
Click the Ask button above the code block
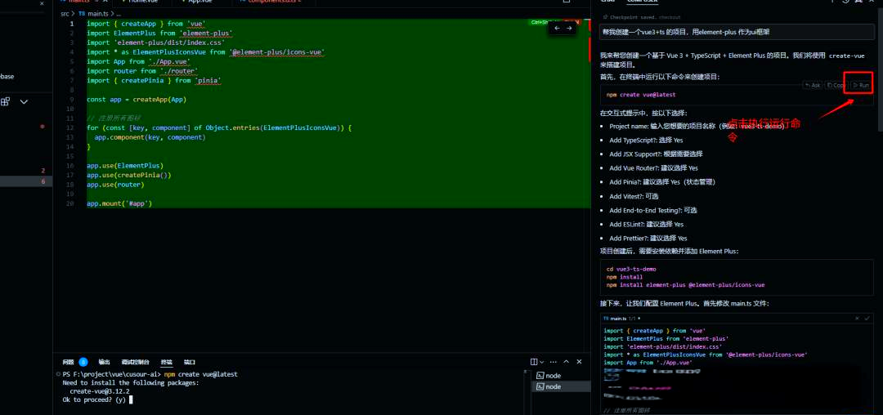click(x=812, y=85)
